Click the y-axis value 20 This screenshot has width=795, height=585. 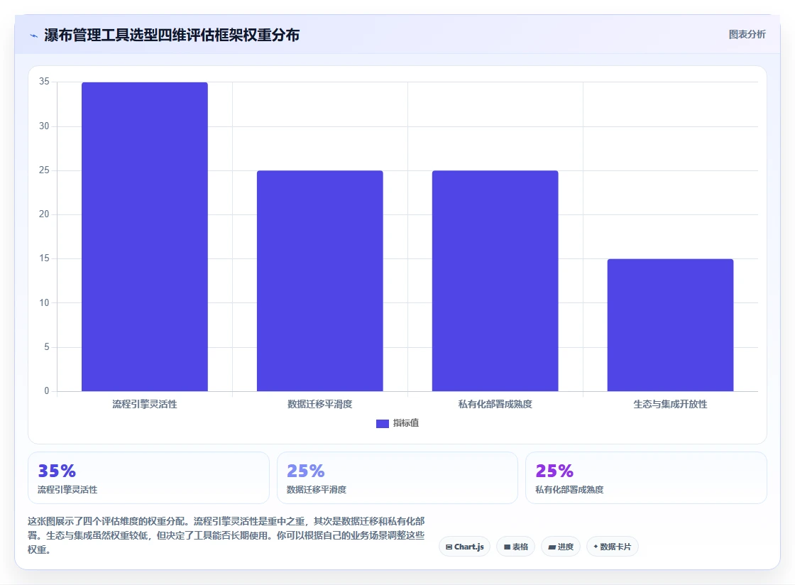coord(44,214)
